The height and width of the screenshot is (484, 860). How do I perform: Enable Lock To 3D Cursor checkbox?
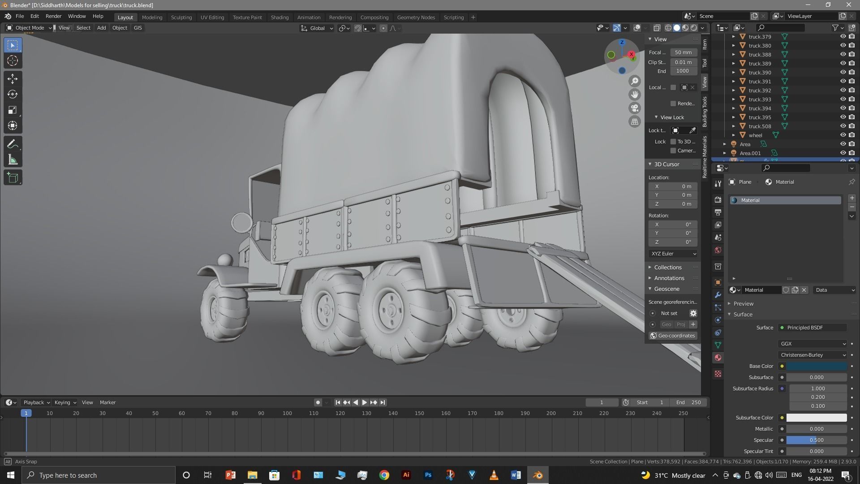coord(673,142)
